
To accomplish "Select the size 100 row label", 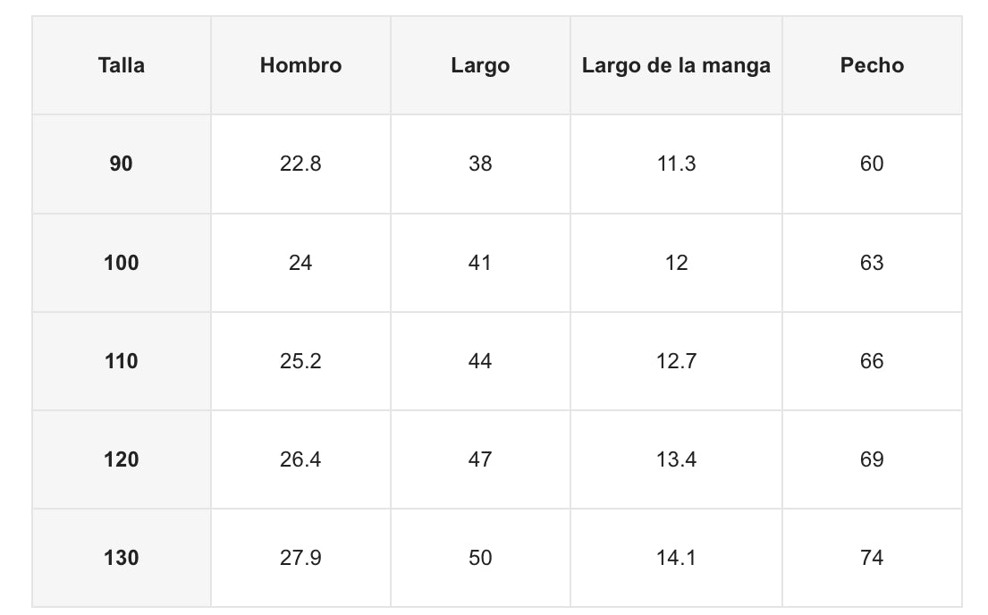I will click(x=122, y=263).
